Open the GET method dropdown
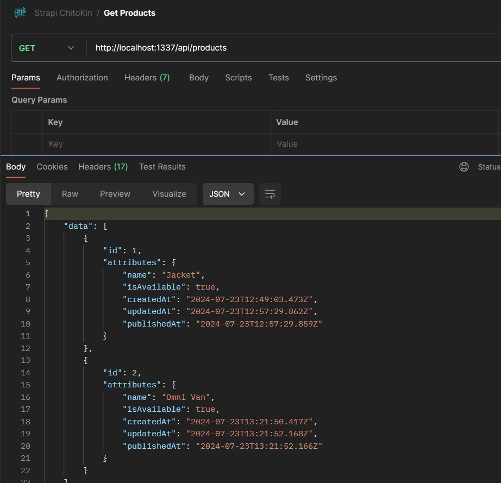The image size is (501, 483). 47,48
